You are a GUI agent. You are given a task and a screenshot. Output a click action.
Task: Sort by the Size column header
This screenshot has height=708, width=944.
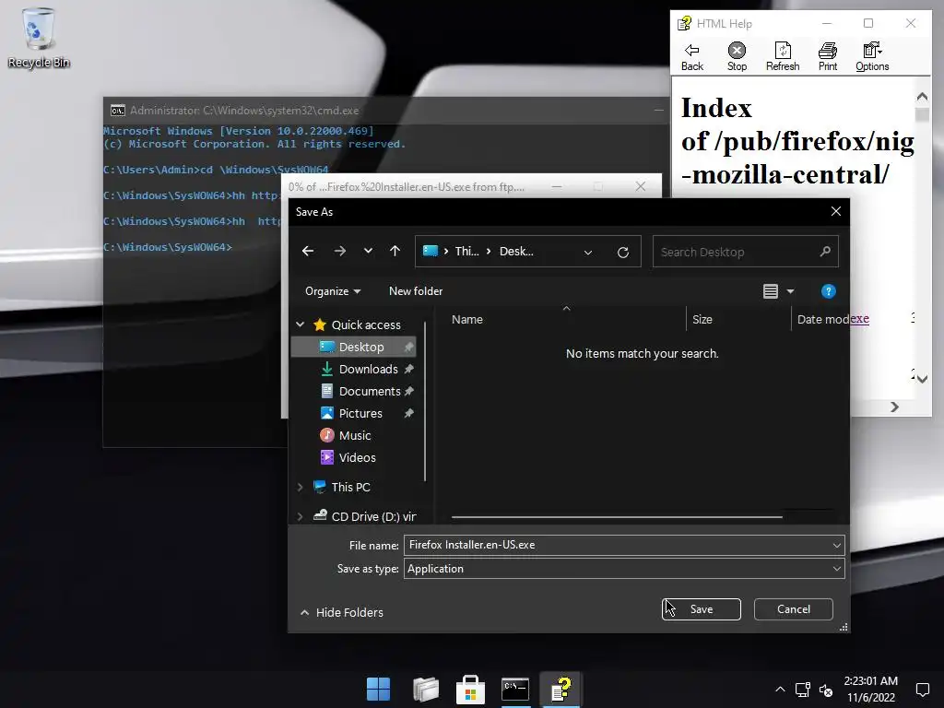click(702, 320)
